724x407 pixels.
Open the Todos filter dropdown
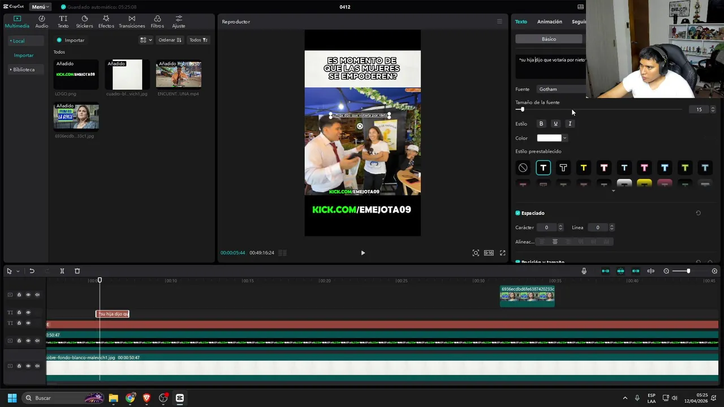click(x=199, y=40)
